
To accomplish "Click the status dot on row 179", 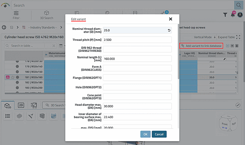I will tap(17, 66).
